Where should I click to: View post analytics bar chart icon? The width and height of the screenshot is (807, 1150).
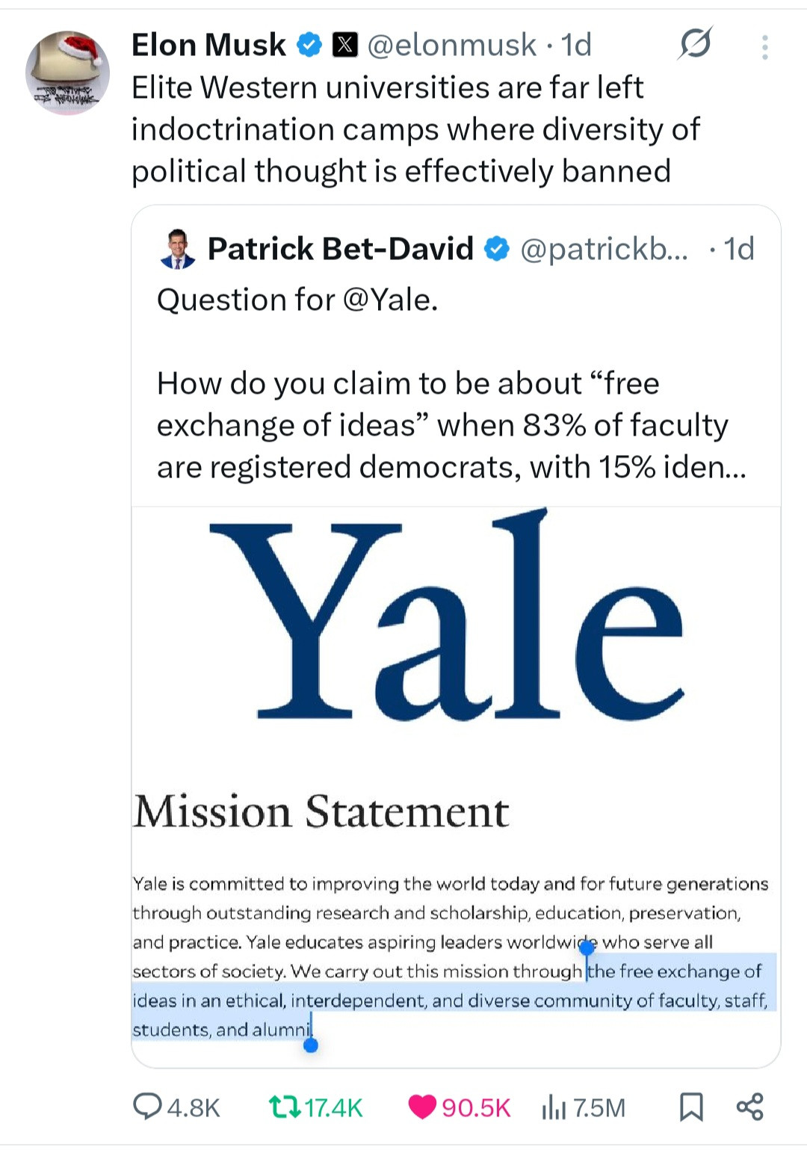click(x=554, y=1107)
